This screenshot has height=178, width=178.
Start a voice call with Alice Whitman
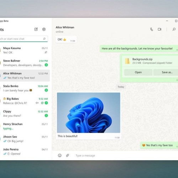152,29
